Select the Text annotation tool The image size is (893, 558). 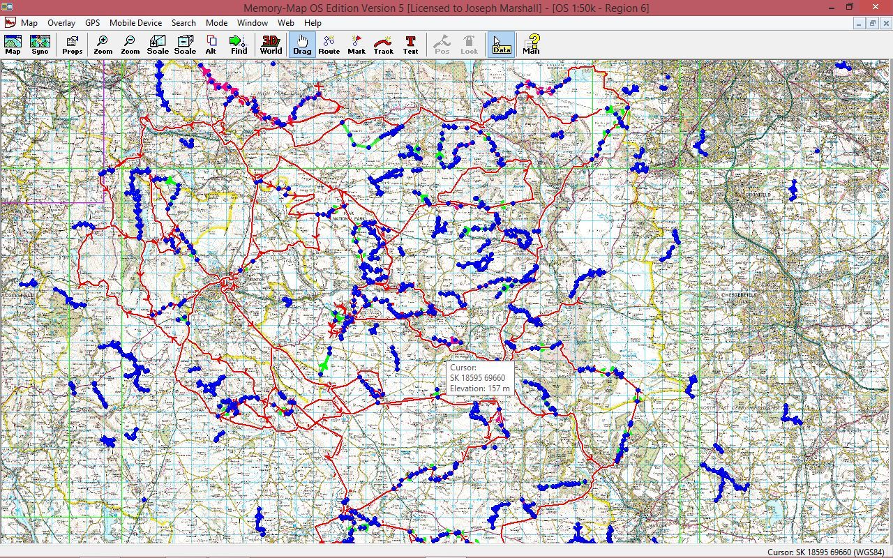click(x=411, y=45)
